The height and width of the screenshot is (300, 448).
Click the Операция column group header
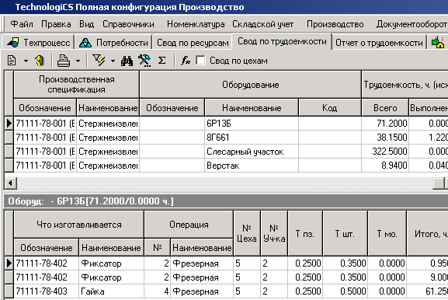[x=189, y=225]
